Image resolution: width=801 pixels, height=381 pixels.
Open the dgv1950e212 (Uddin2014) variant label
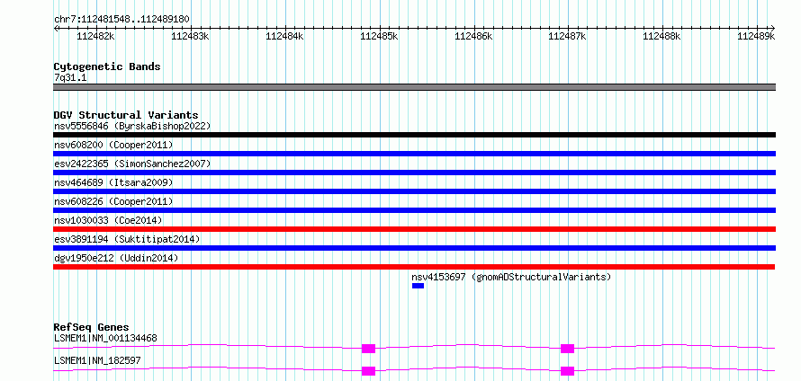pos(116,259)
